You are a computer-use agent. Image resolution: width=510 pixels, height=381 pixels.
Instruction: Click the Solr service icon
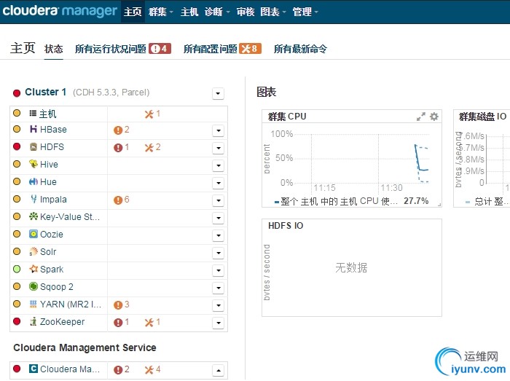click(34, 251)
